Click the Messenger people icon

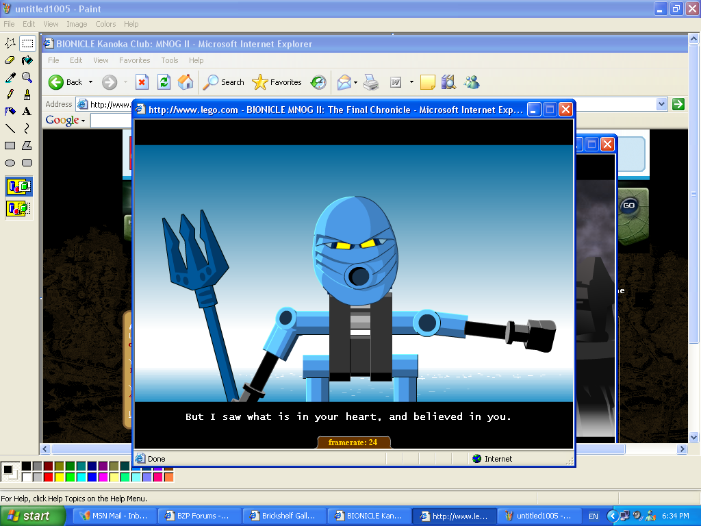point(472,82)
